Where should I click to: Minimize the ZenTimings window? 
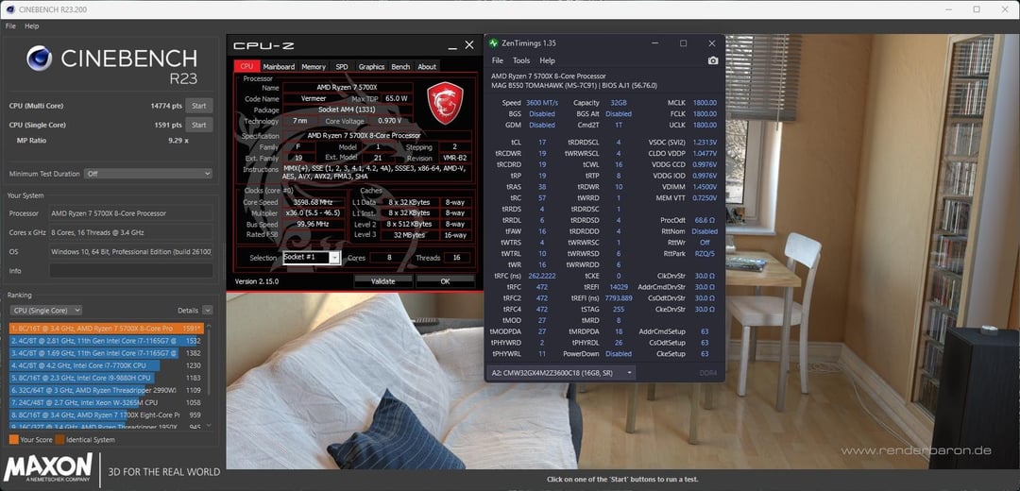coord(655,42)
